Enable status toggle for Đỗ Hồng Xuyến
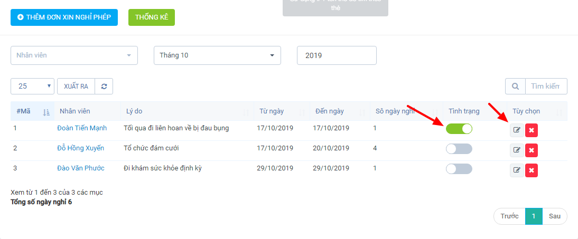Image resolution: width=578 pixels, height=239 pixels. (459, 149)
